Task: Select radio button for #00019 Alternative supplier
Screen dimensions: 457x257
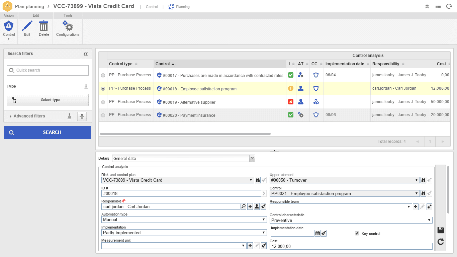Action: 103,102
